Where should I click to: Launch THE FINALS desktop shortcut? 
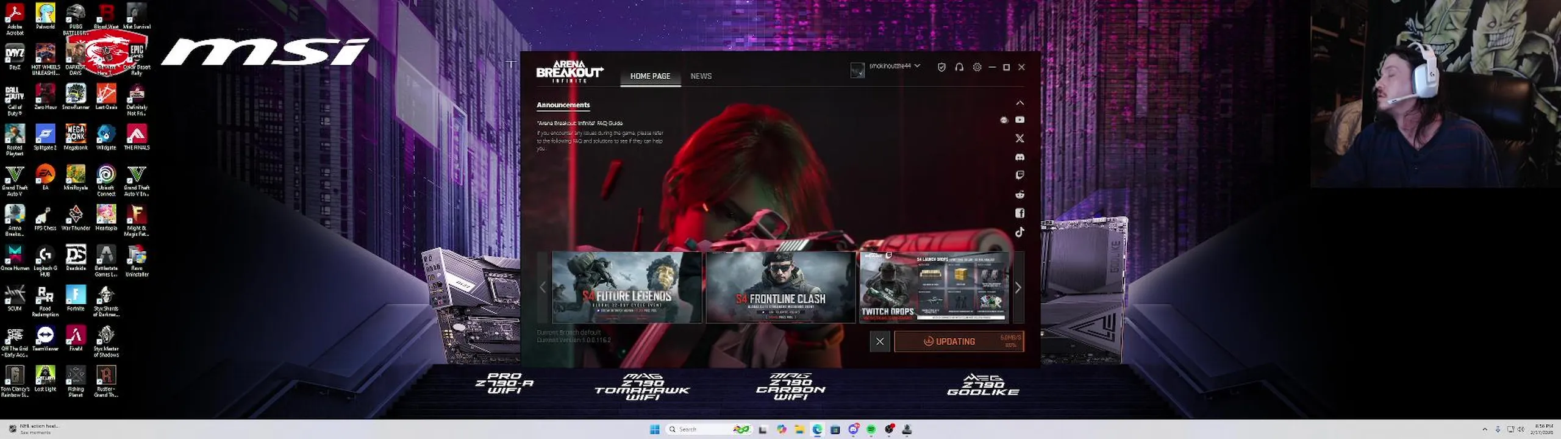[137, 137]
